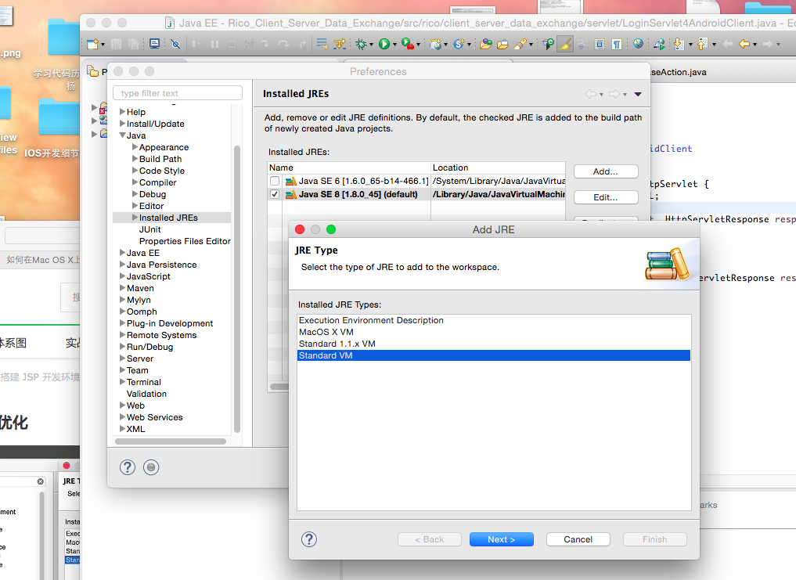Collapse the Java preferences node
Image resolution: width=796 pixels, height=580 pixels.
(x=122, y=135)
